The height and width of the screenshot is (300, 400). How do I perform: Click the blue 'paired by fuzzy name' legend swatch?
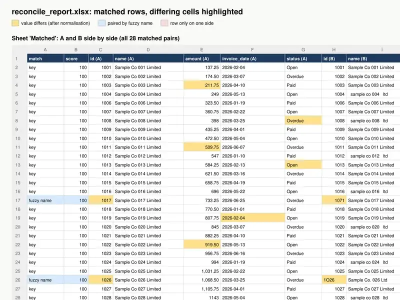click(101, 23)
